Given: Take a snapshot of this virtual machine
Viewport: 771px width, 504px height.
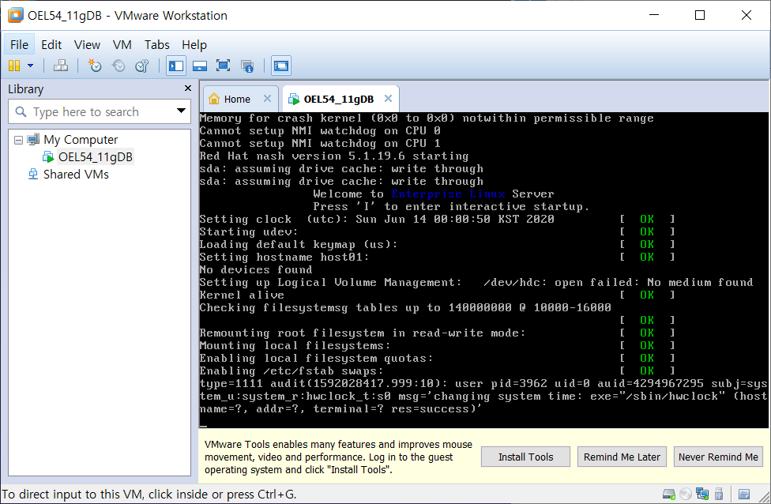Looking at the screenshot, I should tap(95, 66).
